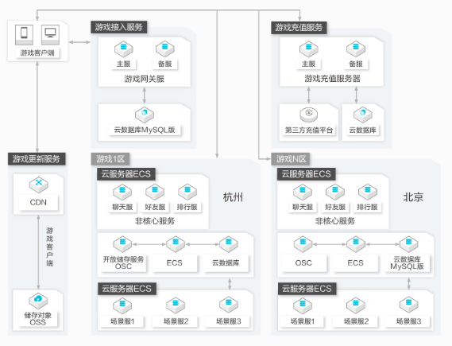Click 云数据库 icon in 游戏1区
The image size is (452, 346).
point(229,244)
